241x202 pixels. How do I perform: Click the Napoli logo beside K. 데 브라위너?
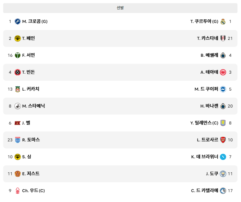223,157
